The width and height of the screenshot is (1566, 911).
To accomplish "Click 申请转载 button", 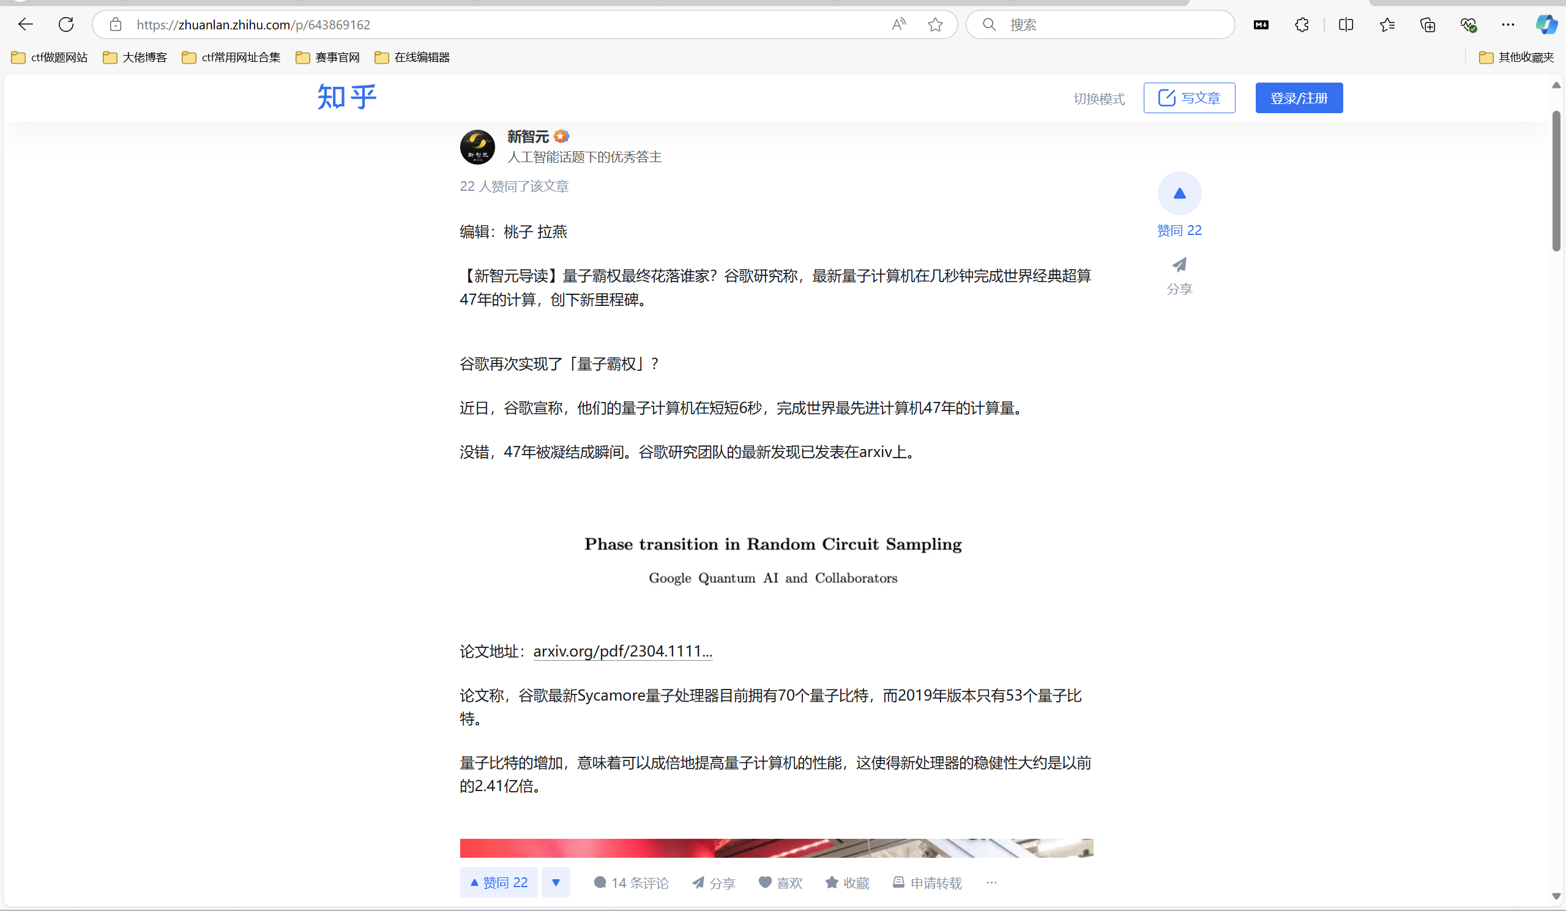I will [x=927, y=882].
